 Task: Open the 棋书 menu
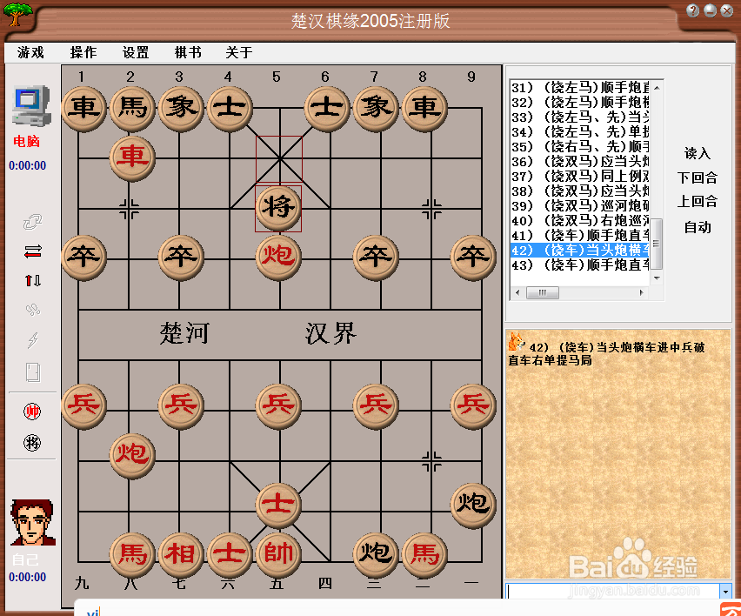click(187, 52)
